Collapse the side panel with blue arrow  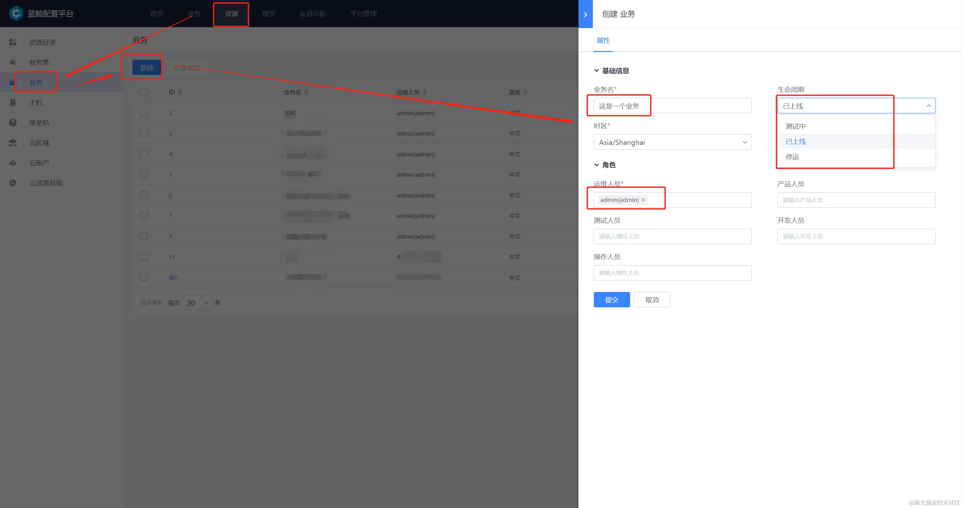(585, 14)
